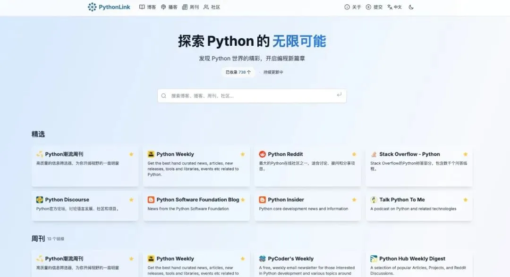Open Python Software Foundation Blog card title
Viewport: 510px width, 277px height.
pyautogui.click(x=198, y=200)
